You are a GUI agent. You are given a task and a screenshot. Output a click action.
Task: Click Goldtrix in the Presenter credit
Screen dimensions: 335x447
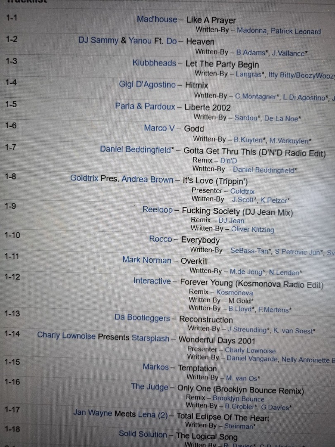[x=242, y=191]
